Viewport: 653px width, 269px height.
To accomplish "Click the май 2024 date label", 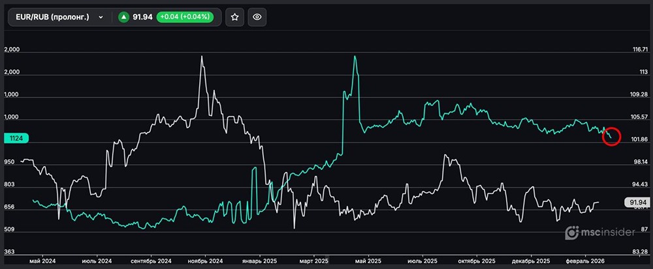I will (42, 261).
